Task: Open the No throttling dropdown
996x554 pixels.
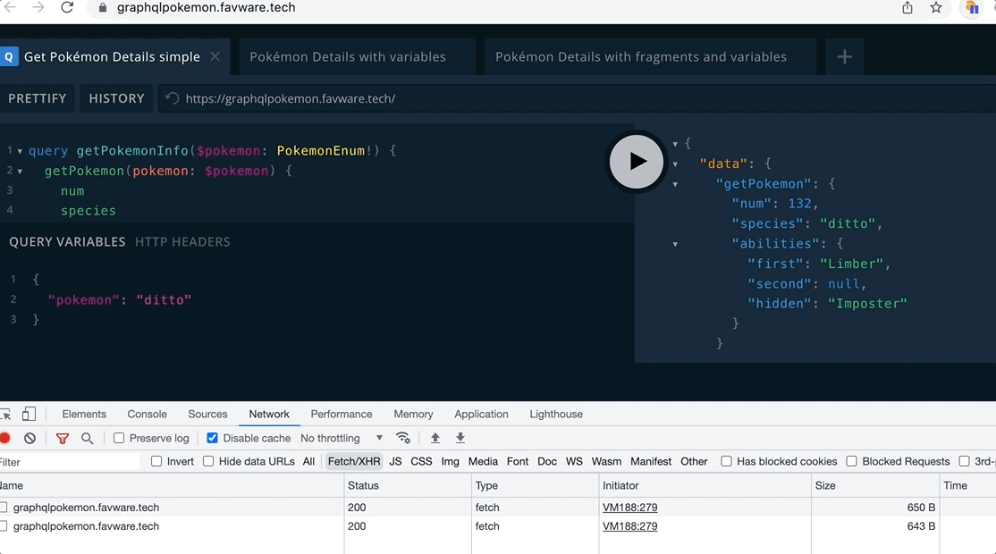Action: point(342,438)
